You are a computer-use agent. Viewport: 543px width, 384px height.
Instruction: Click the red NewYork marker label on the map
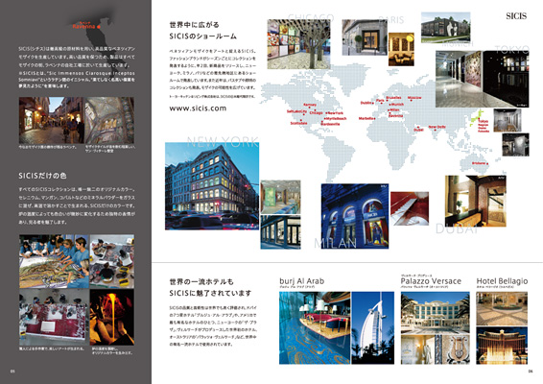(335, 113)
